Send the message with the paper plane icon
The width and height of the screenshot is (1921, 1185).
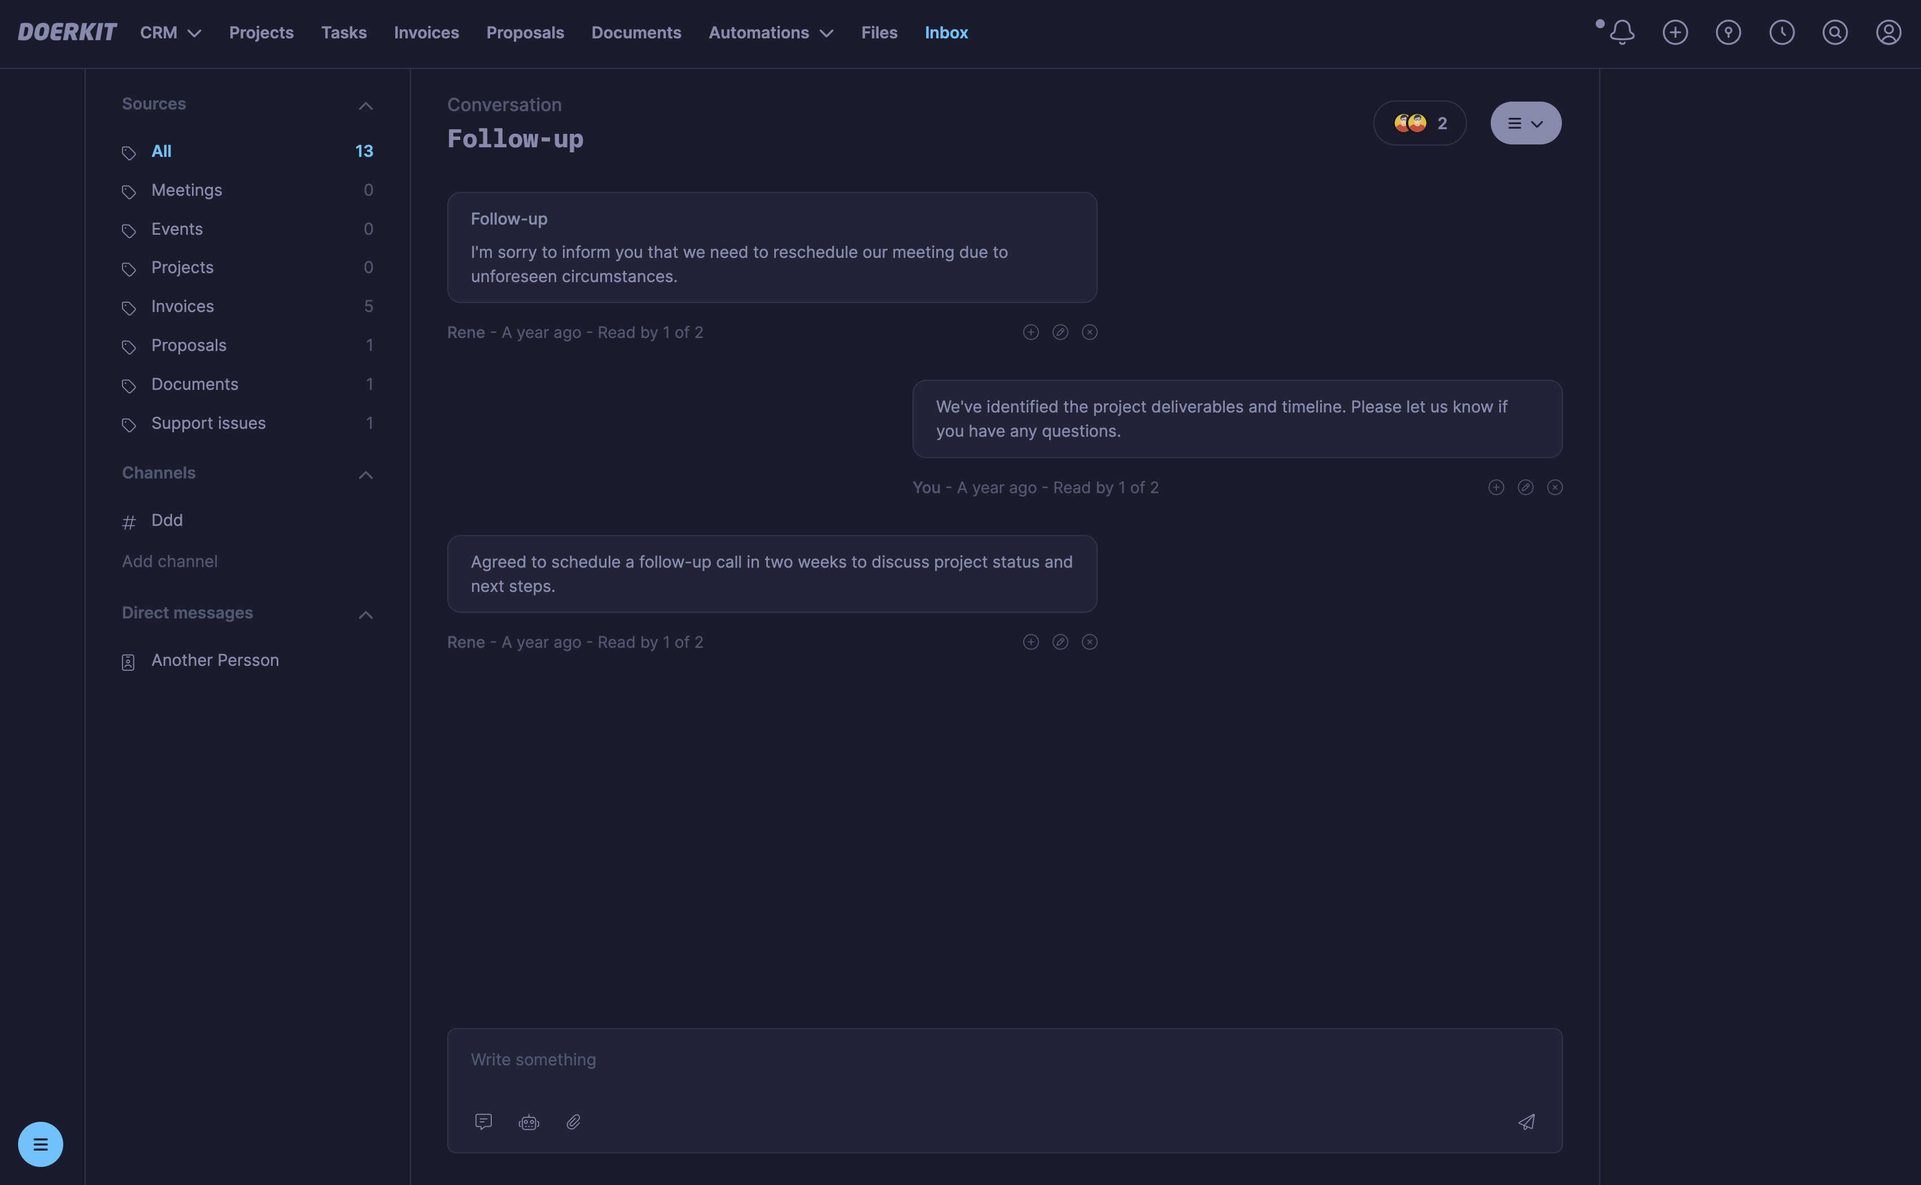pyautogui.click(x=1526, y=1122)
